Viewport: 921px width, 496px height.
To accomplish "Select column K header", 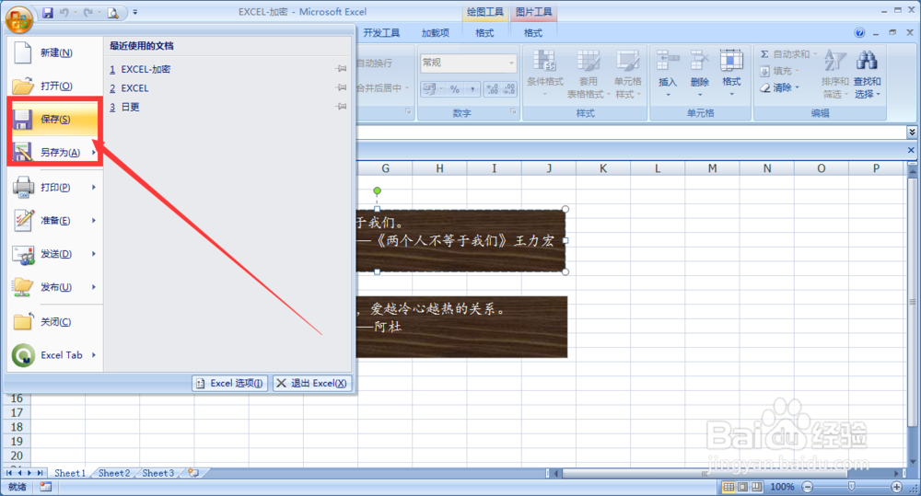I will (603, 168).
